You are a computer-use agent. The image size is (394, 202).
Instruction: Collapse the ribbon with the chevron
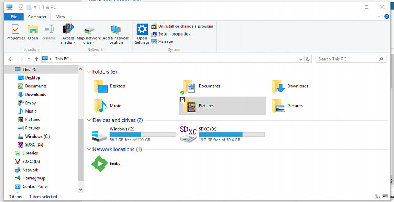(x=379, y=17)
